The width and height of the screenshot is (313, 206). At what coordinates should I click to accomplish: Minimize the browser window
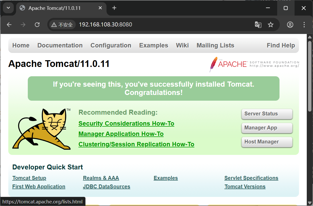pyautogui.click(x=268, y=8)
